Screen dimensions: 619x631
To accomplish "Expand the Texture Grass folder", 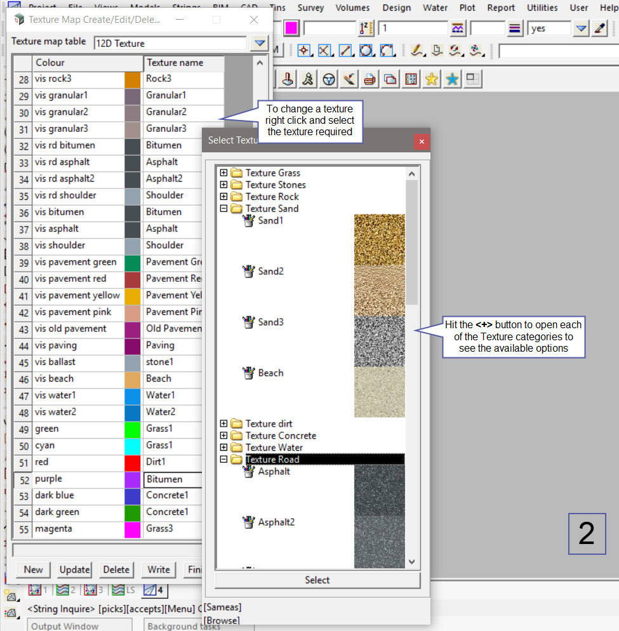I will [223, 173].
